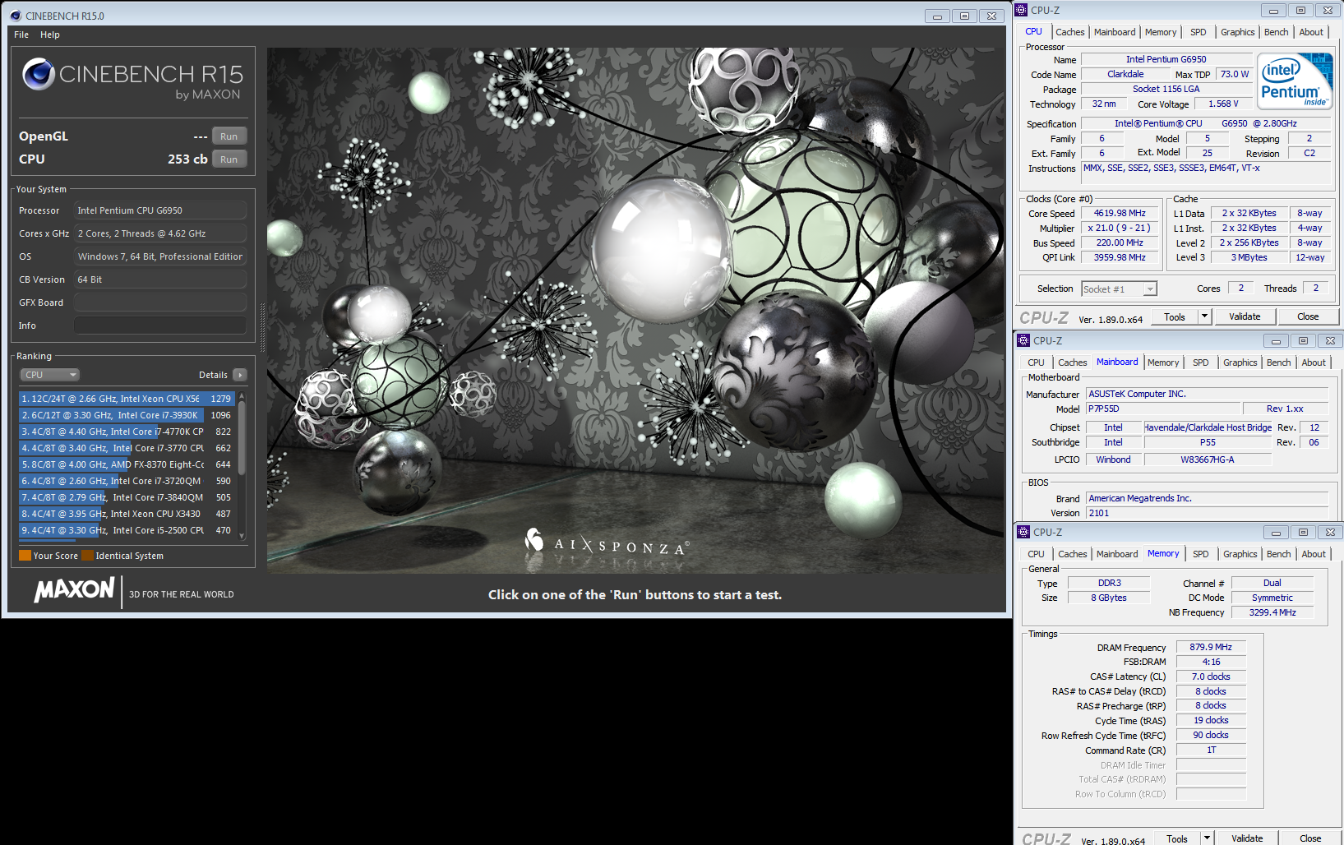The image size is (1344, 845).
Task: Click Validate in top CPU-Z window
Action: click(1245, 316)
